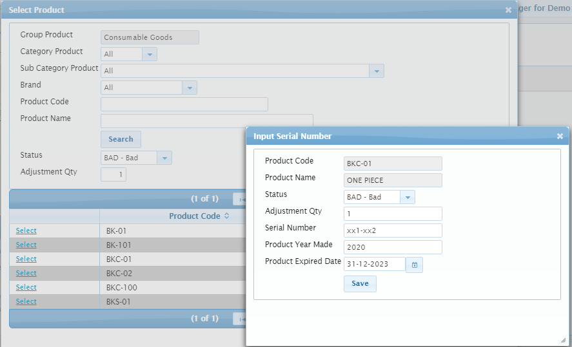
Task: Grab resize handle of Input Serial Number dialog
Action: 563,341
